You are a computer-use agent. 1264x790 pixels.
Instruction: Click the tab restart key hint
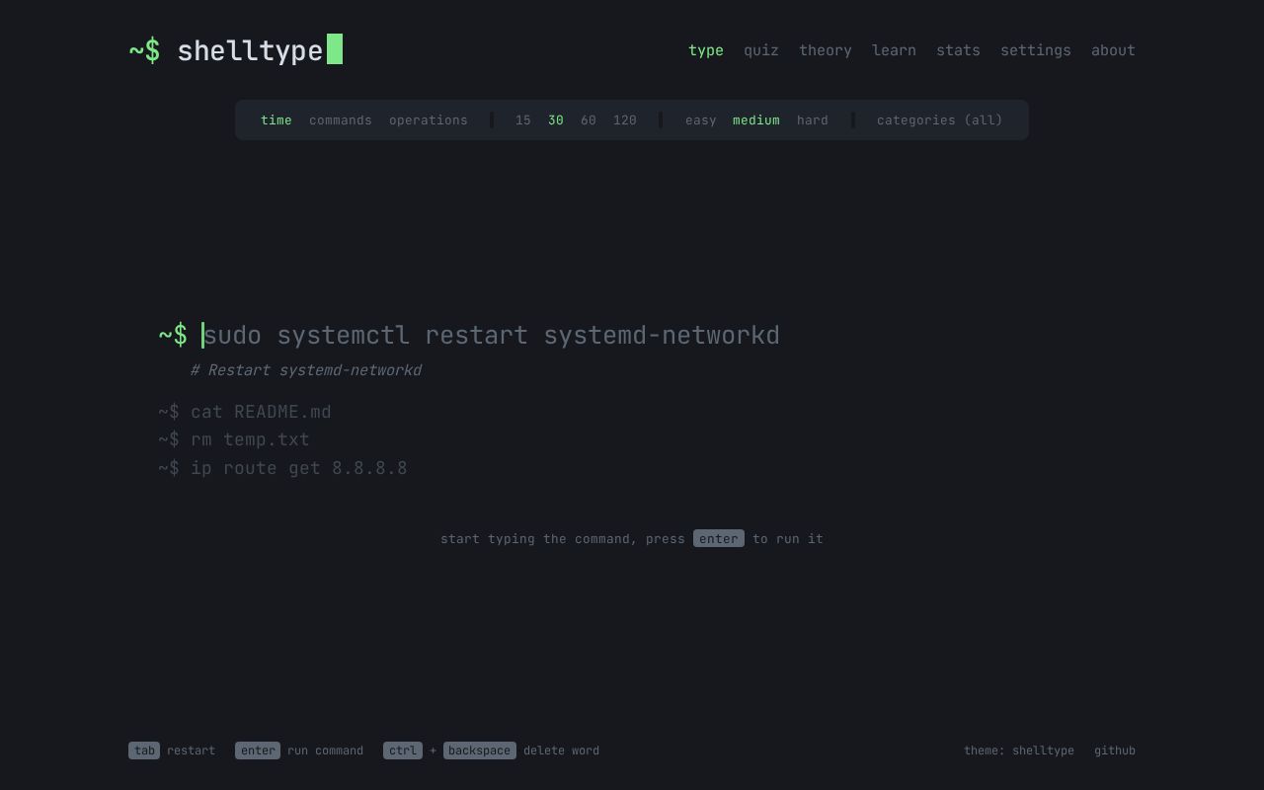pos(144,750)
